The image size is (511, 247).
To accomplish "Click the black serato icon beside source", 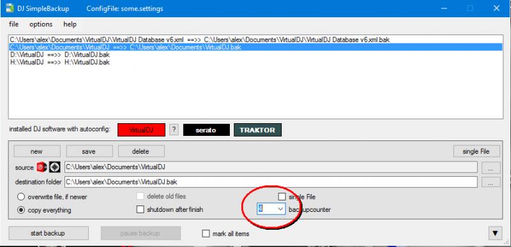I will (x=55, y=167).
